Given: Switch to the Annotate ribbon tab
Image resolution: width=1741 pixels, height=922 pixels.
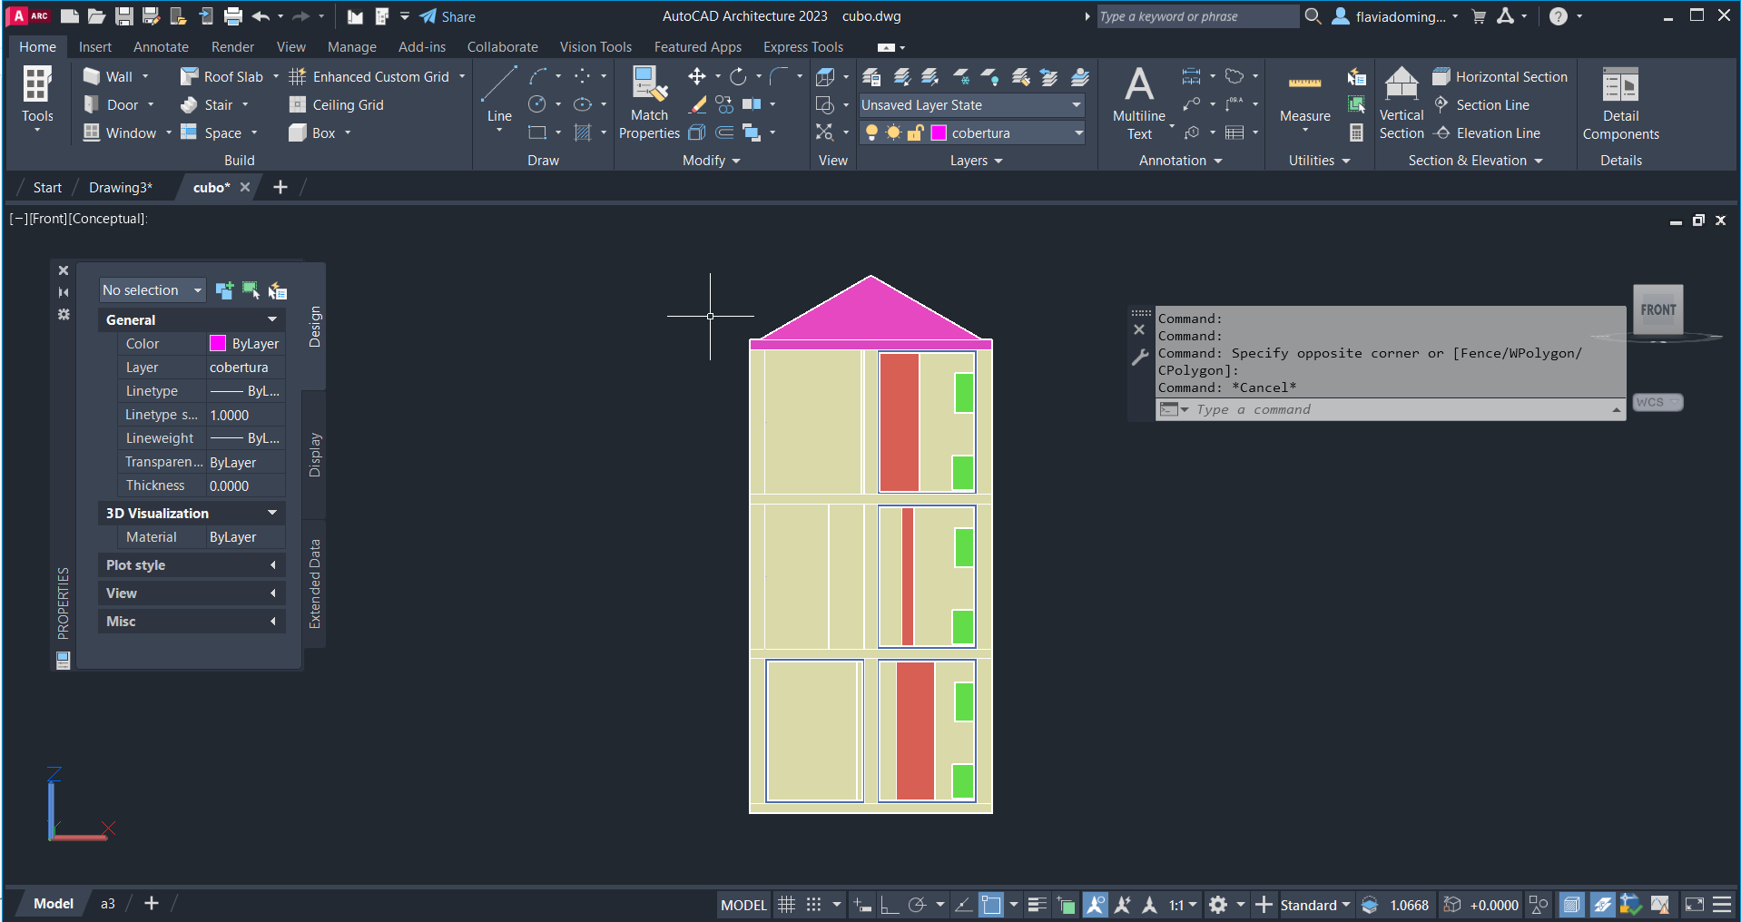Looking at the screenshot, I should (161, 47).
